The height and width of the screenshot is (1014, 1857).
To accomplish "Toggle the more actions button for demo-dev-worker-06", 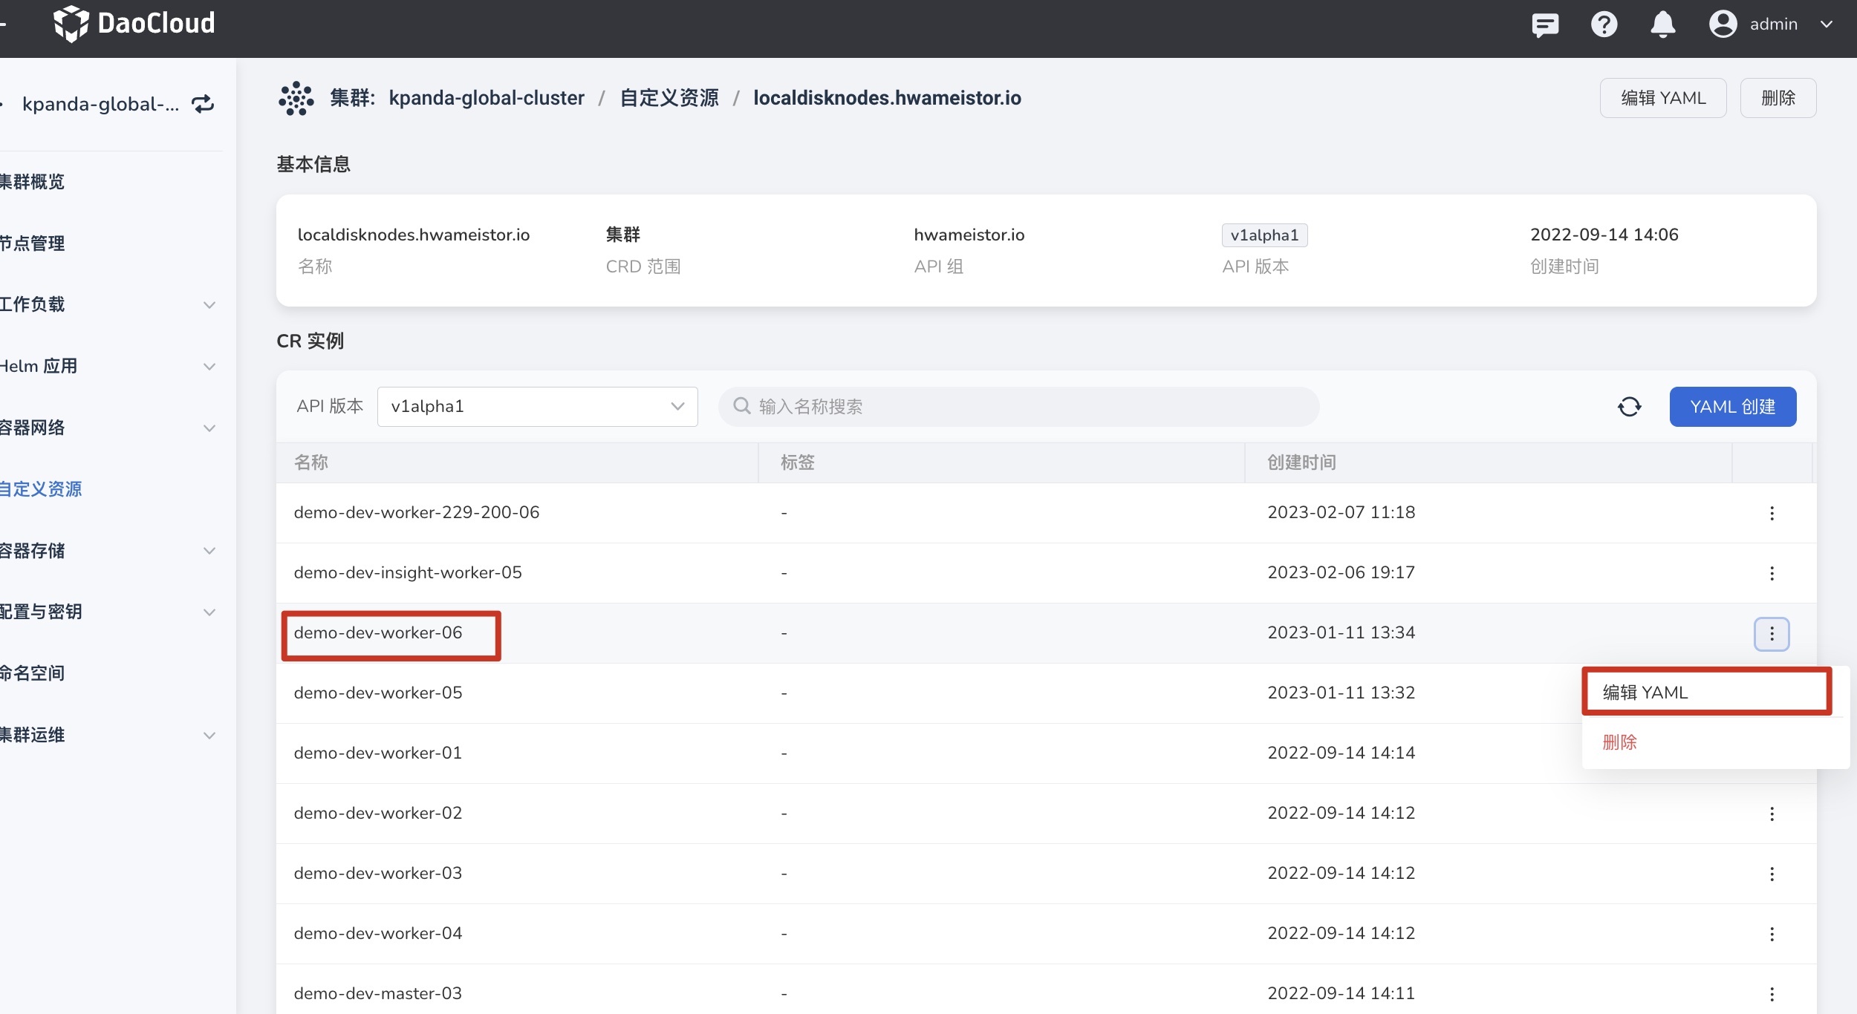I will (x=1772, y=633).
